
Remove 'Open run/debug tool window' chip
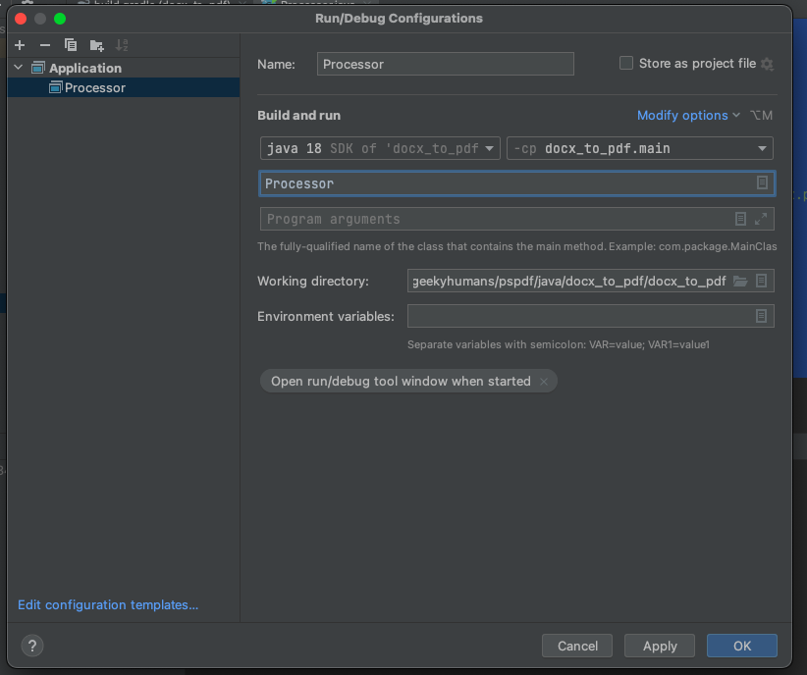pyautogui.click(x=544, y=382)
